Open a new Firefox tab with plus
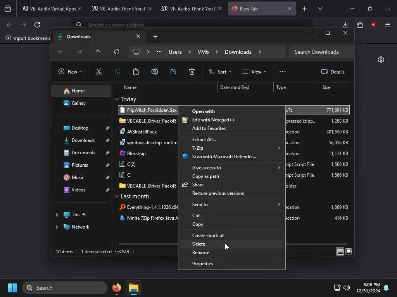 pyautogui.click(x=305, y=9)
